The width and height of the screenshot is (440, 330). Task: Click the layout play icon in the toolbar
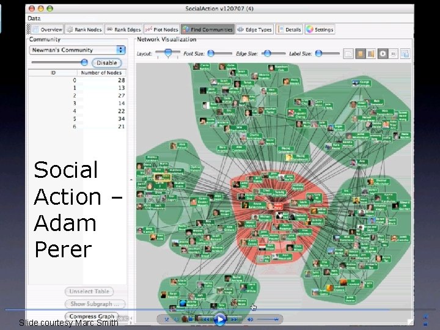click(x=383, y=54)
